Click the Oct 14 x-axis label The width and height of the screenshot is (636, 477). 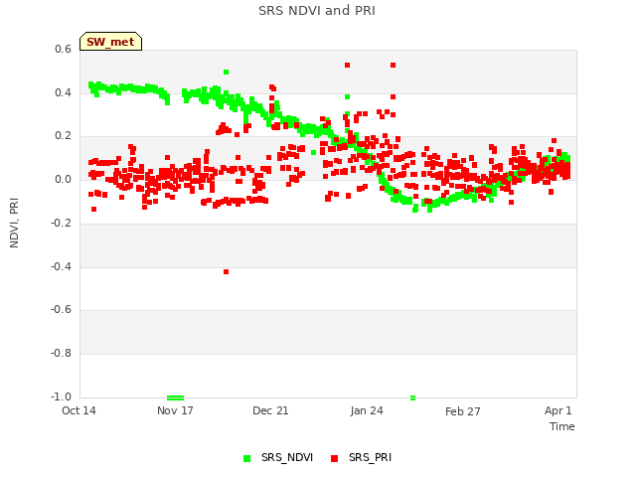[x=79, y=410]
